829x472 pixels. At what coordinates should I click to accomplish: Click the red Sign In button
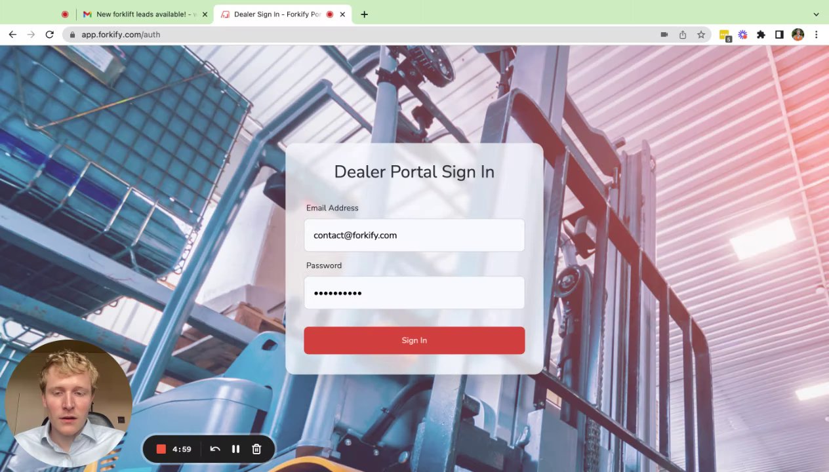coord(414,340)
